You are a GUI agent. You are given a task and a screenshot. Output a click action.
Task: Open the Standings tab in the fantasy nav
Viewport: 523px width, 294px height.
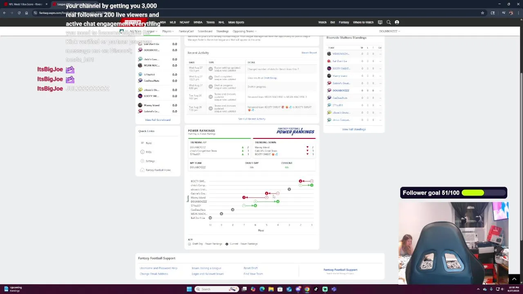pyautogui.click(x=222, y=31)
